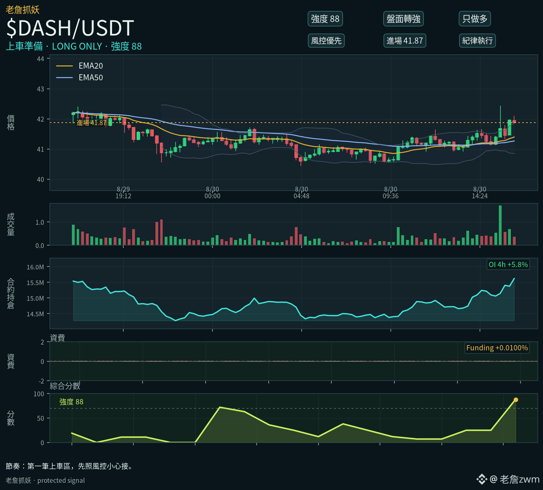543x490 pixels.
Task: Select the 紀律執行 badge
Action: tap(478, 41)
